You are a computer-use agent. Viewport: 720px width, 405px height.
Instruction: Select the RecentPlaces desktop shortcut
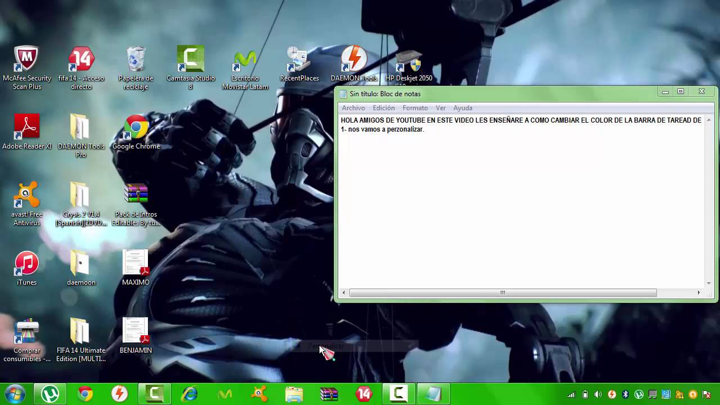pyautogui.click(x=299, y=65)
